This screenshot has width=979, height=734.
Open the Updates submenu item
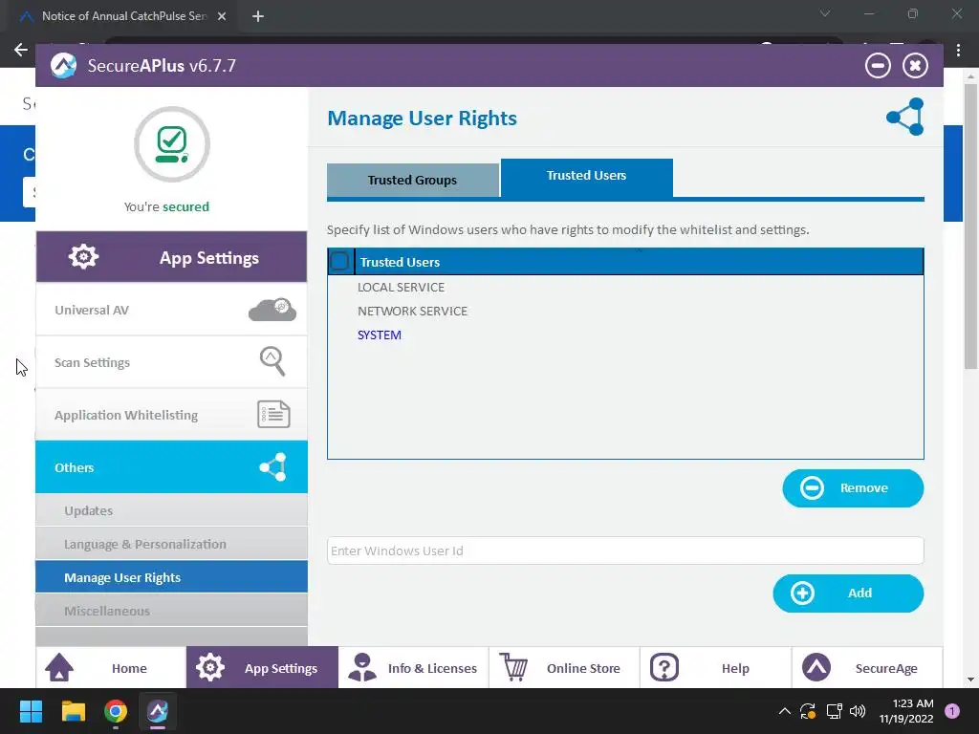172,510
